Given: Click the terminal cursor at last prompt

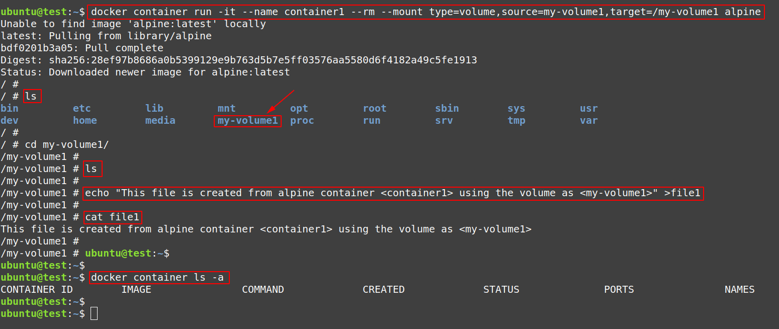Looking at the screenshot, I should pos(94,314).
